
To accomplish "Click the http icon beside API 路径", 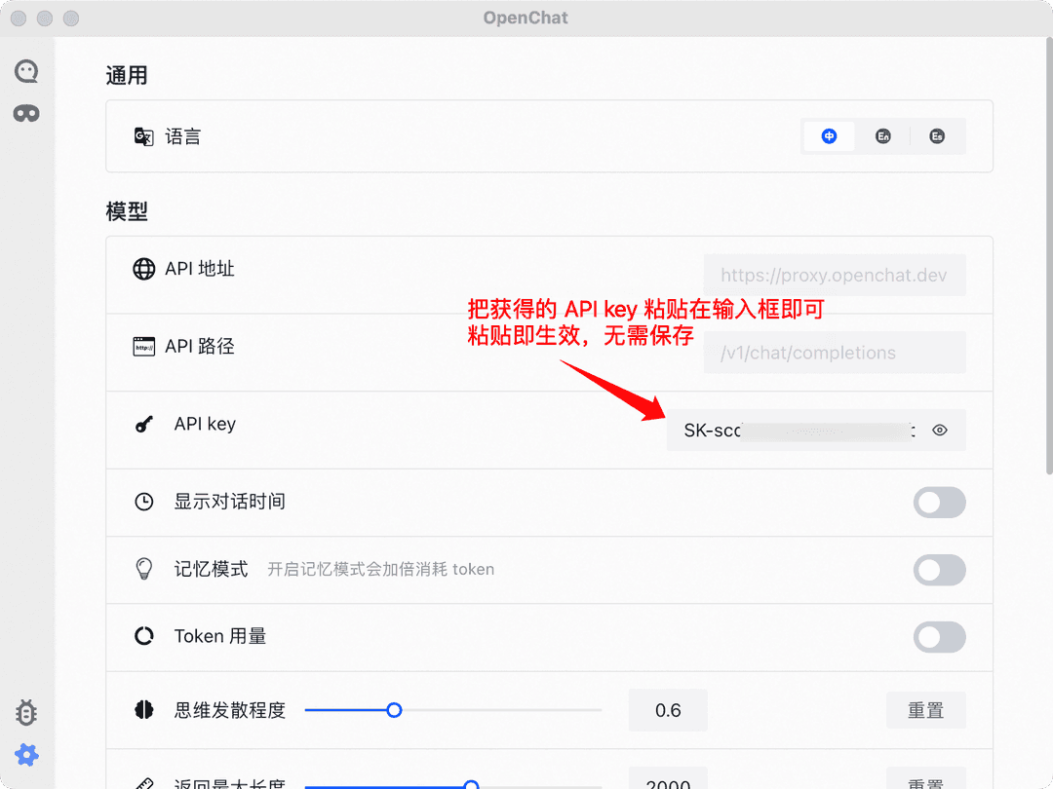I will point(143,346).
